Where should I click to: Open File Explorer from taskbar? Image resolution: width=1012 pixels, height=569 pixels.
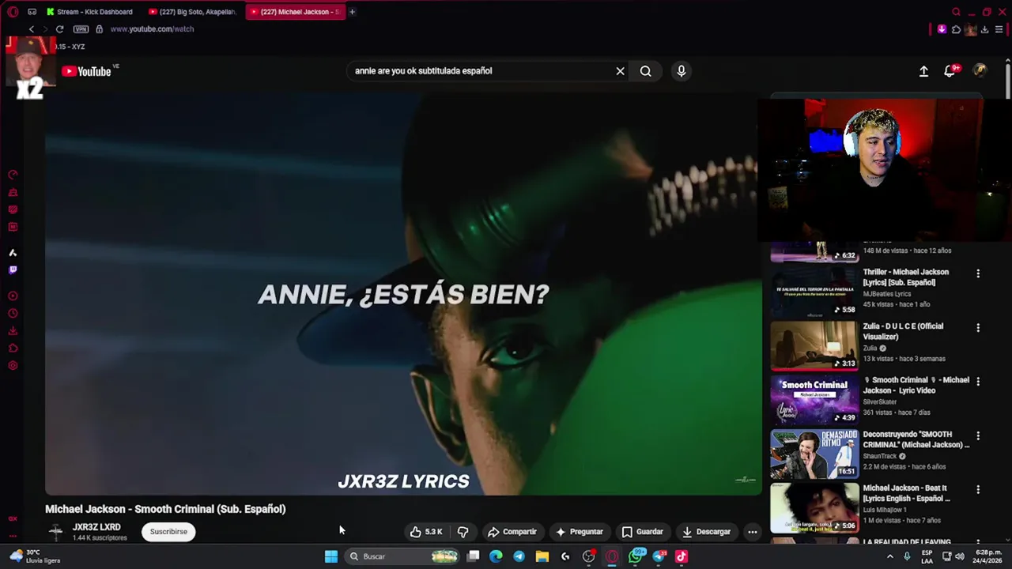pos(542,556)
